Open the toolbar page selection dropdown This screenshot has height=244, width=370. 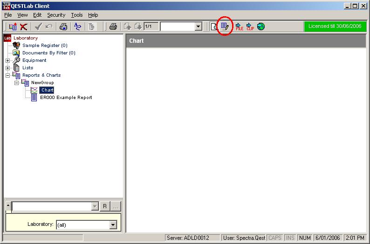point(199,27)
